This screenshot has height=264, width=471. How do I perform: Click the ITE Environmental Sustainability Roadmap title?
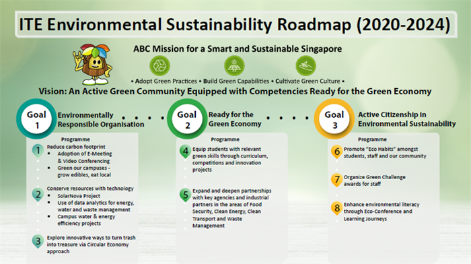point(235,24)
